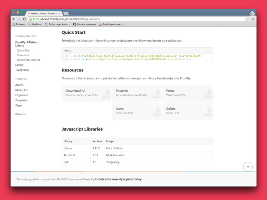Open the Online regex tester bookmark
267x200 pixels.
57,24
